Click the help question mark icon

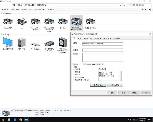pos(150,9)
